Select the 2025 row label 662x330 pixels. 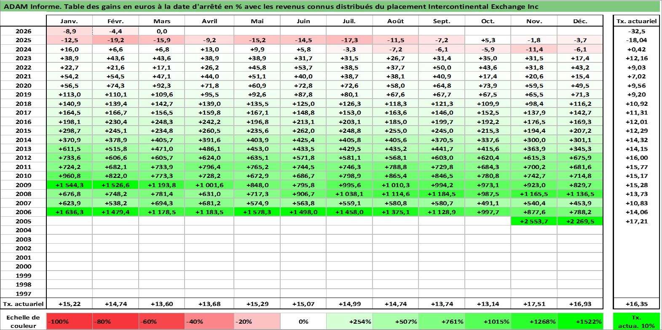pos(23,40)
